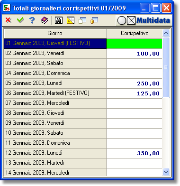The height and width of the screenshot is (186, 180).
Task: Select row 04 Gennaio 2009, Domenica
Action: coord(55,74)
